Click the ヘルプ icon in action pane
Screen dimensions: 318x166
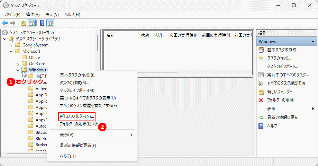[x=261, y=126]
